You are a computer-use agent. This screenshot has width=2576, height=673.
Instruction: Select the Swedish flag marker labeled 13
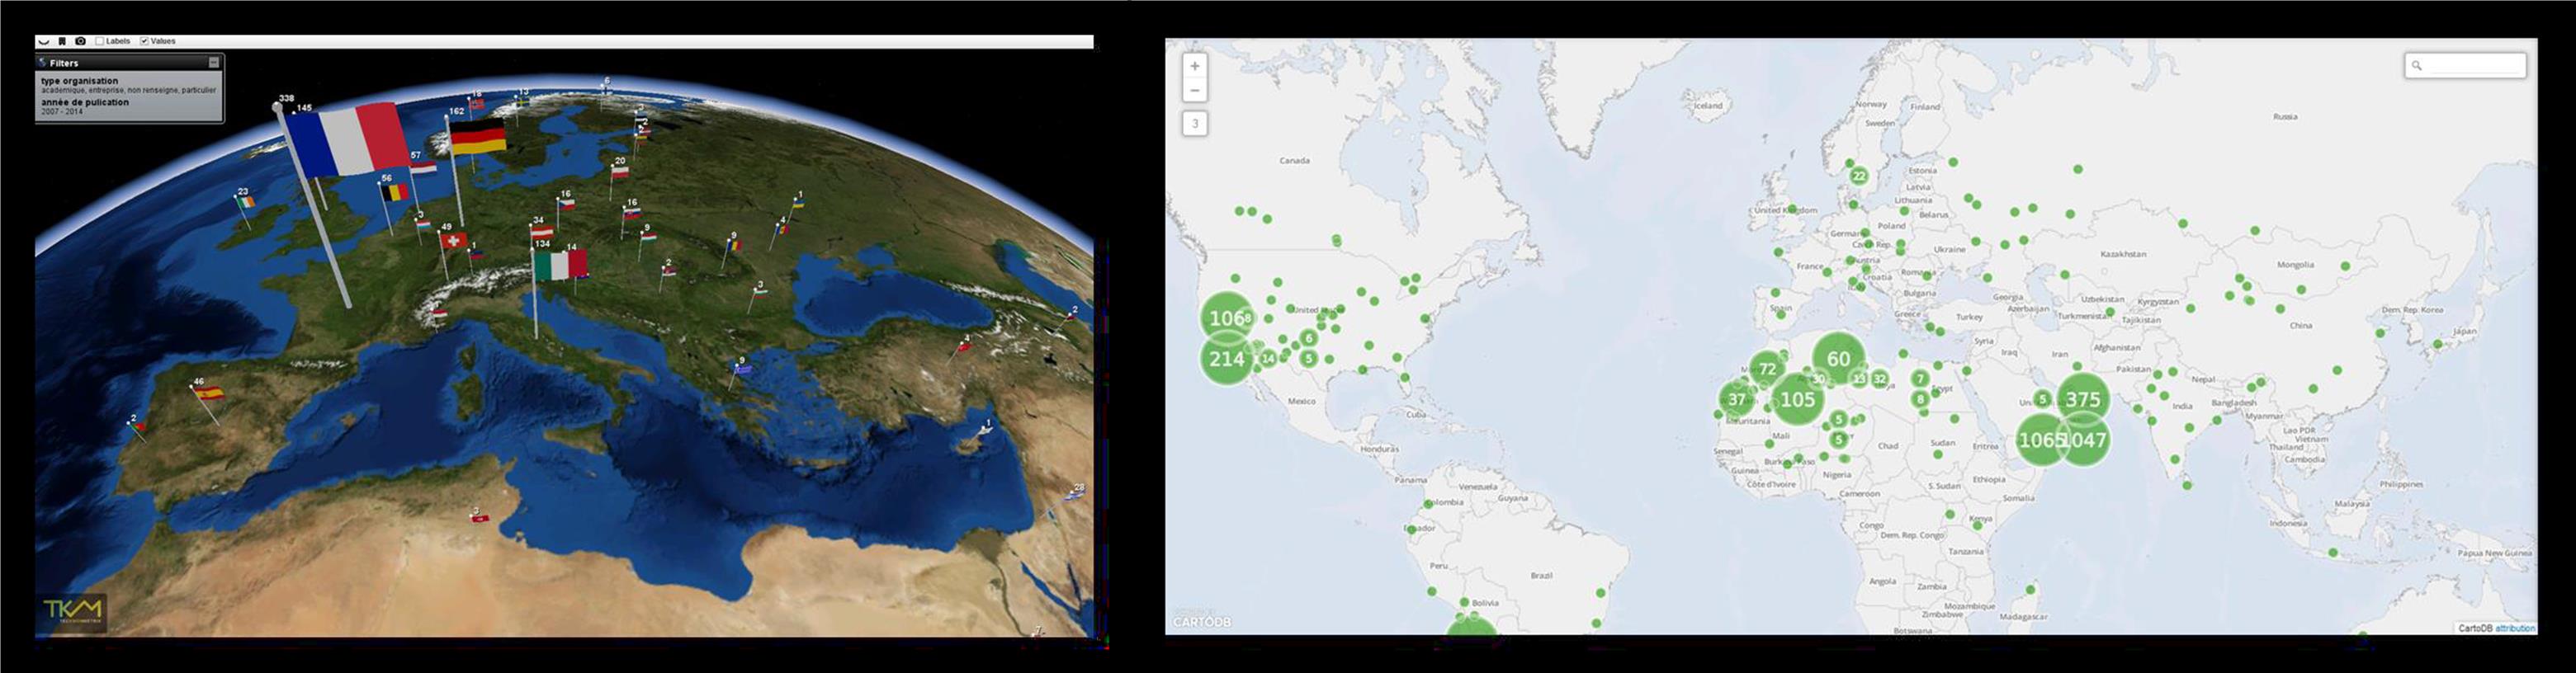click(x=522, y=101)
